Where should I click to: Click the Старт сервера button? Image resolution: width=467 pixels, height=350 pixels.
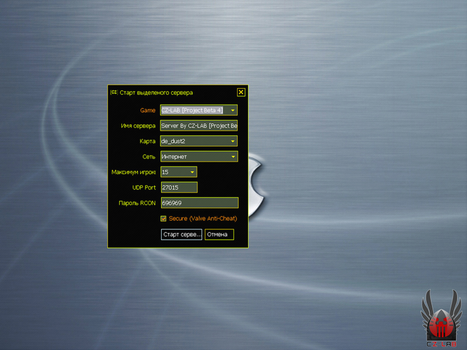tap(182, 235)
